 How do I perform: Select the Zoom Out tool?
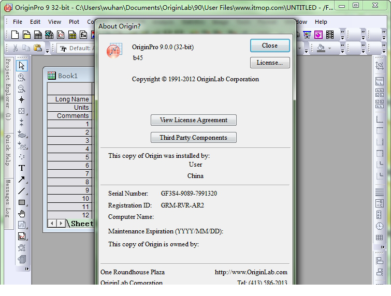[22, 88]
